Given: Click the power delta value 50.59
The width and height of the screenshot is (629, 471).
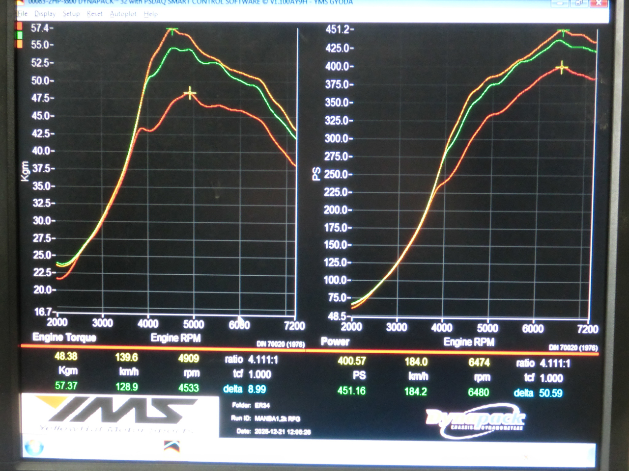Looking at the screenshot, I should [x=550, y=393].
